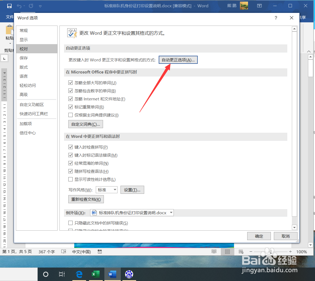The width and height of the screenshot is (315, 281).
Task: Open 快速访问工具栏 settings page
Action: point(37,114)
